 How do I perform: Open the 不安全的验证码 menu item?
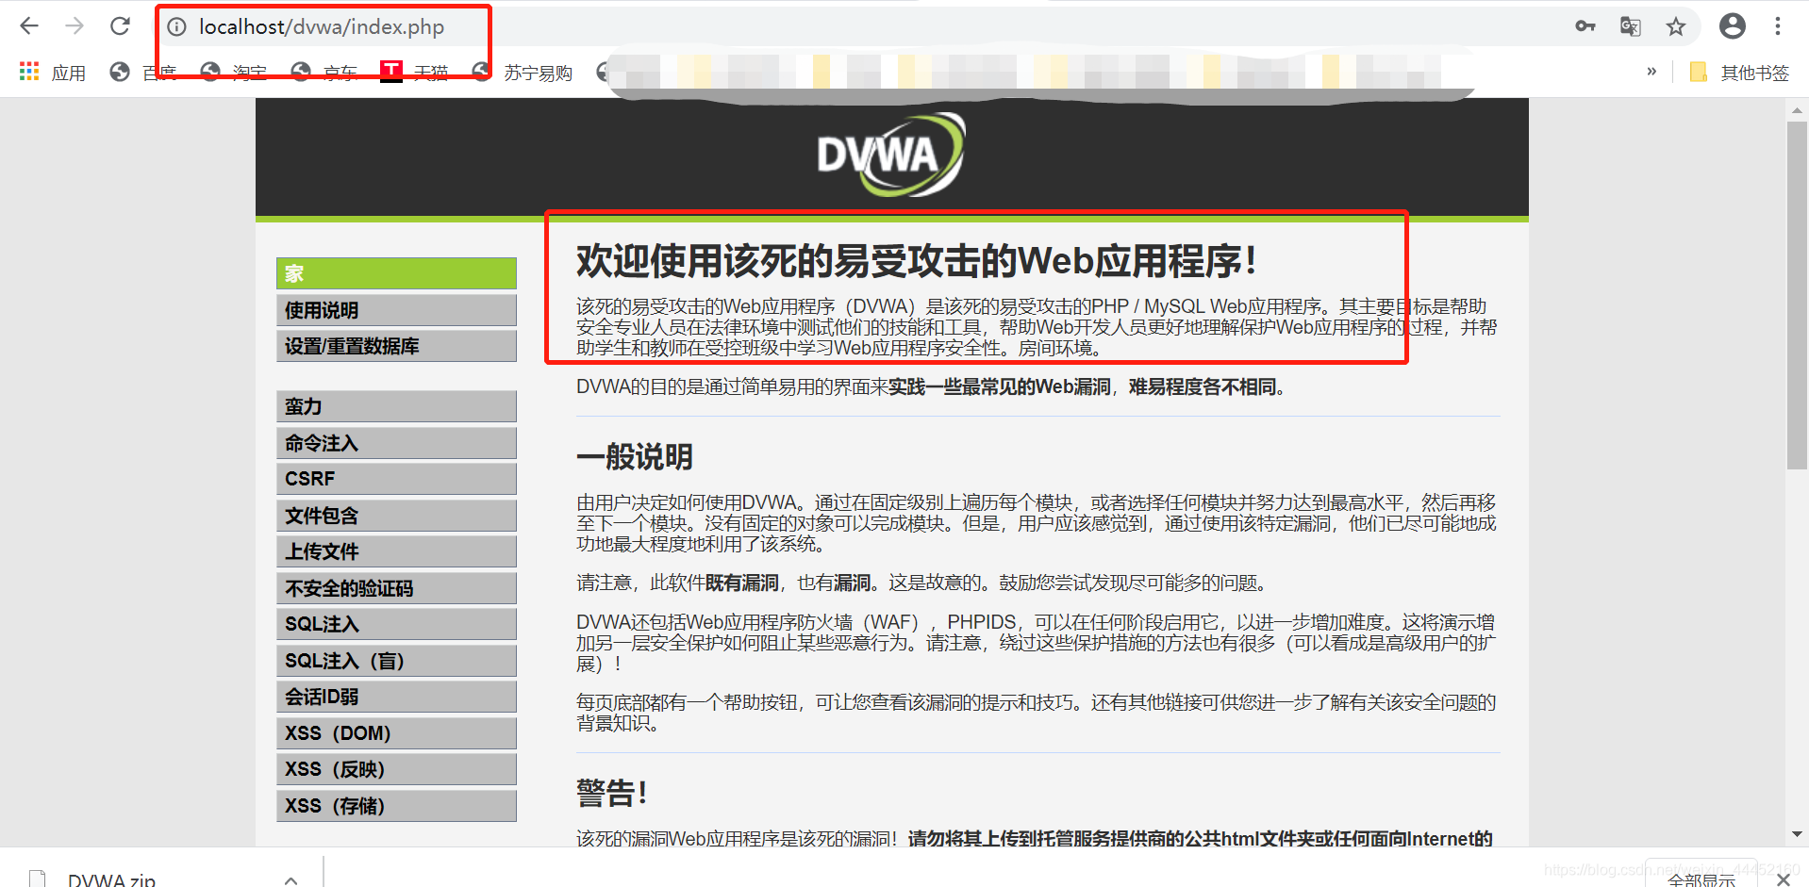pos(396,588)
